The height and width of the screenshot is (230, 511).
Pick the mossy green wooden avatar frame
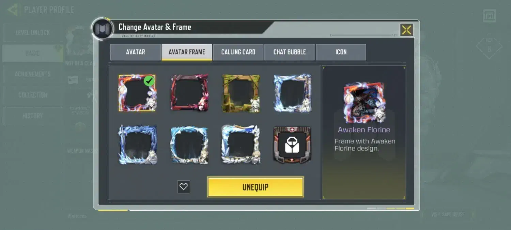tap(241, 93)
